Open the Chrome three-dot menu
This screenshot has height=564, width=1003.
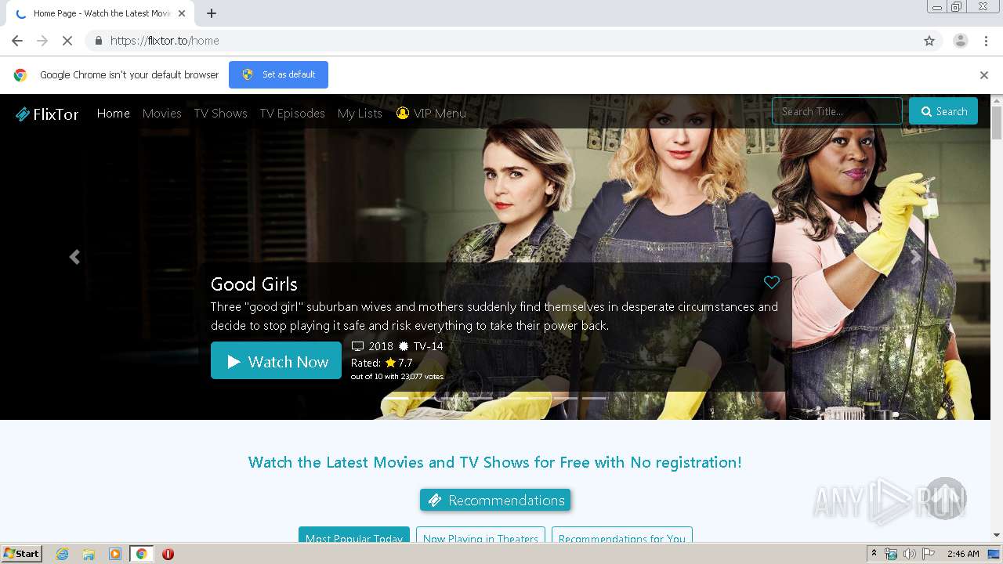click(986, 41)
